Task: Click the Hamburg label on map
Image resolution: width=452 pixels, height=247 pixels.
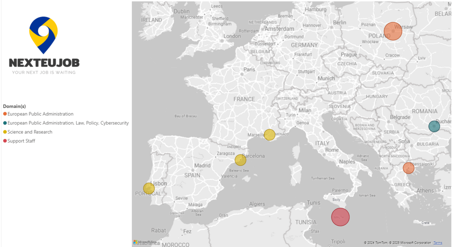Action: click(x=316, y=9)
